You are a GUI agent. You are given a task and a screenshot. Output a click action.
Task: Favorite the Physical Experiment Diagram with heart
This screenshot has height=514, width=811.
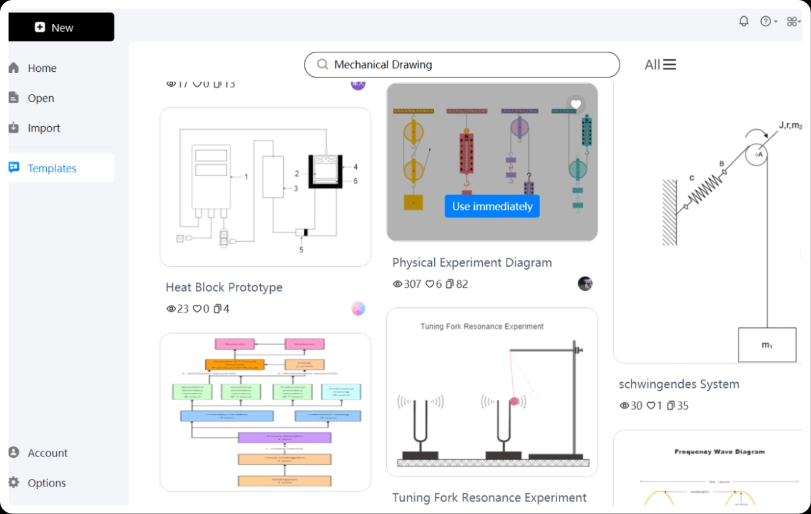point(576,104)
